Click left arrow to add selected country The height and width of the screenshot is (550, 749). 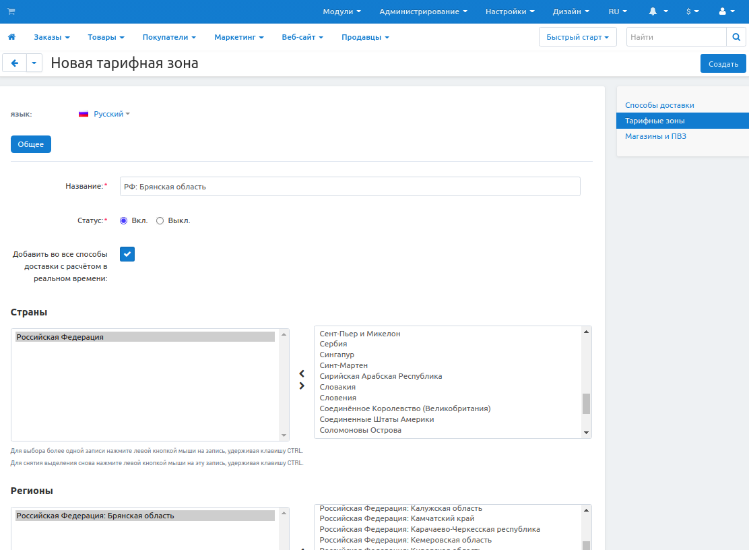(x=302, y=373)
